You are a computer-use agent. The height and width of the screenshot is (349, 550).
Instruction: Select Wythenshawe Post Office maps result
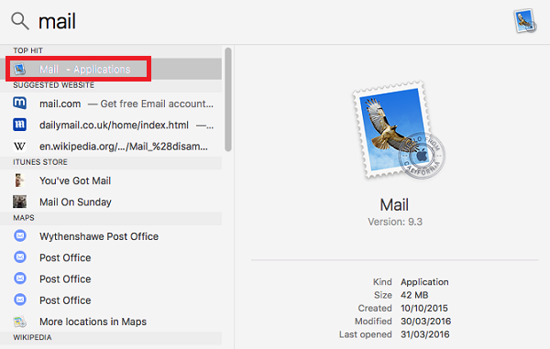pos(111,236)
